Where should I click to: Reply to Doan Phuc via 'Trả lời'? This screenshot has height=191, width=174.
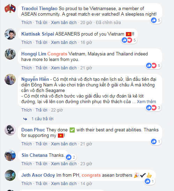41,144
